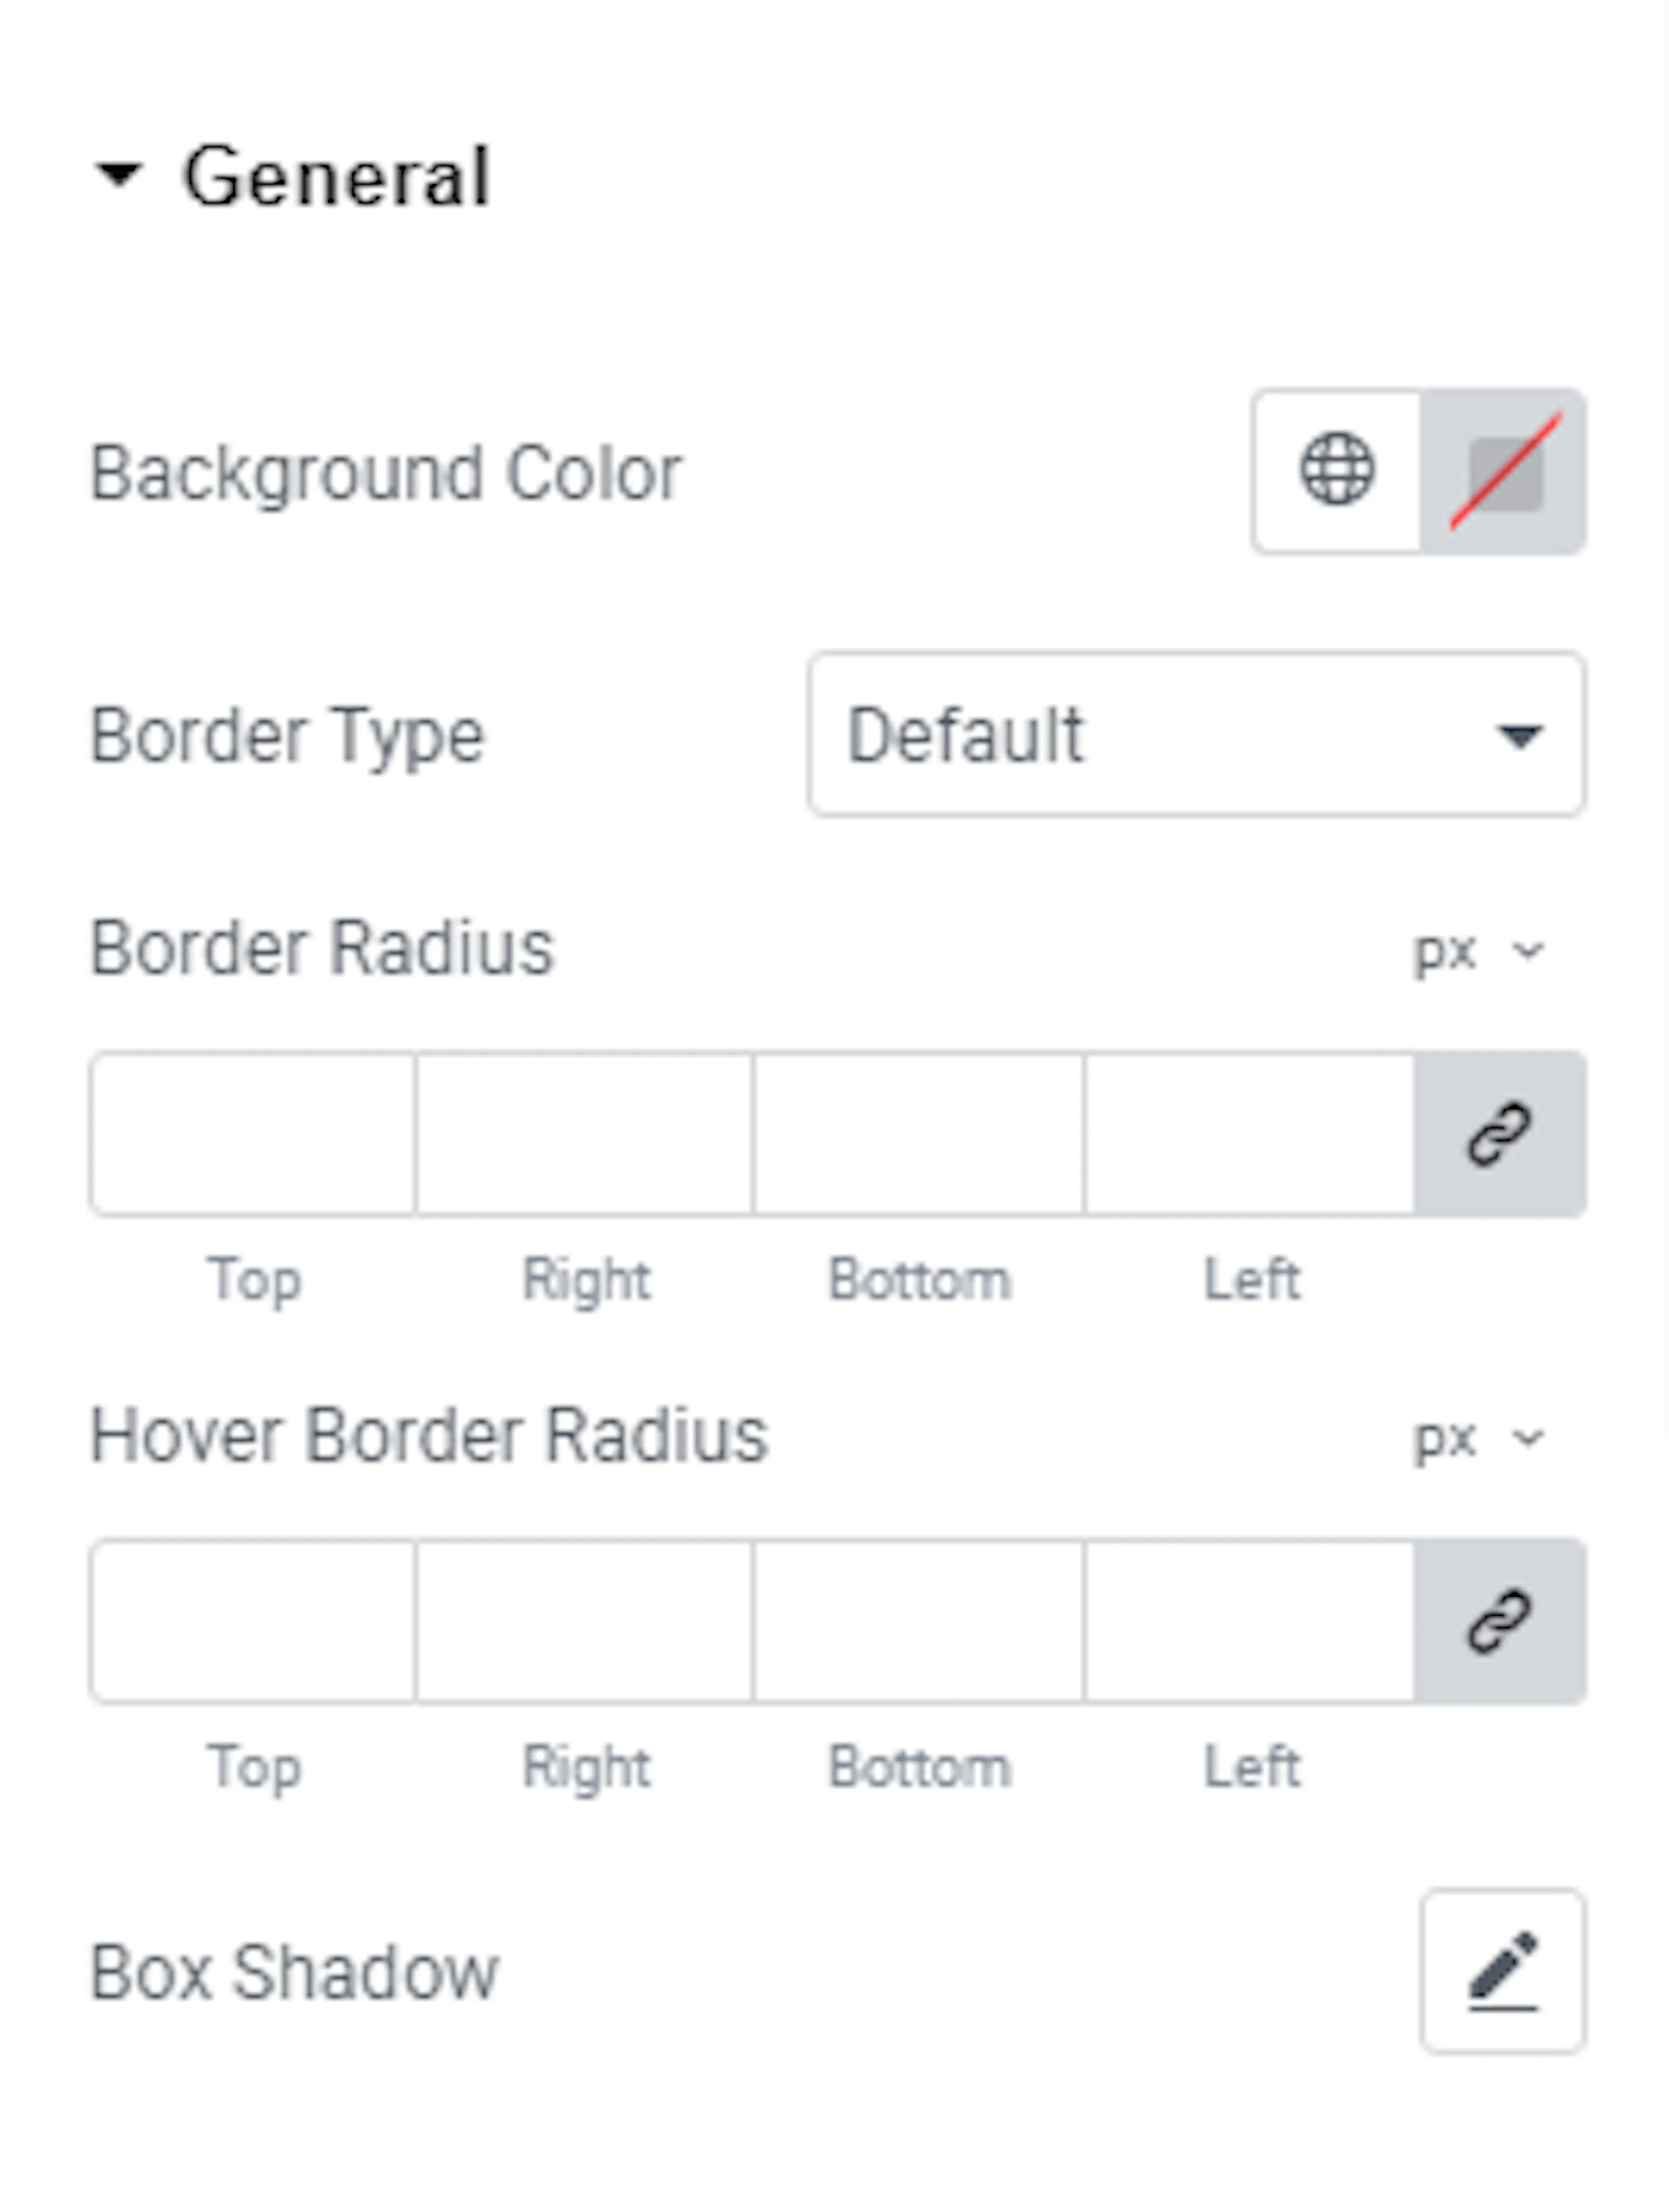This screenshot has width=1669, height=2212.
Task: Edit Box Shadow with pencil icon
Action: point(1502,1971)
